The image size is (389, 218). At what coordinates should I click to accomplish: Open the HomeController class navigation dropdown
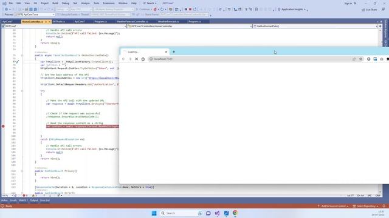[x=190, y=26]
